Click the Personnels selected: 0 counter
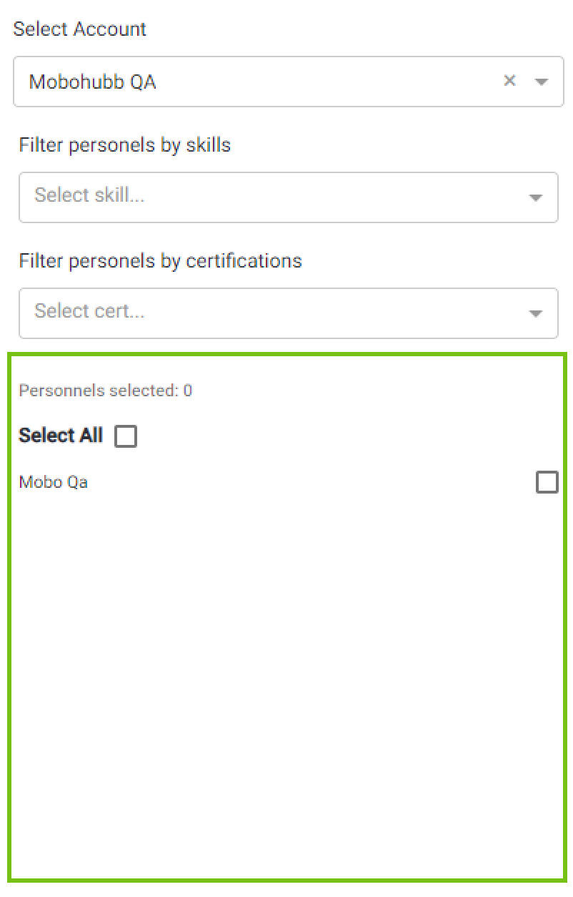This screenshot has height=897, width=573. point(106,391)
